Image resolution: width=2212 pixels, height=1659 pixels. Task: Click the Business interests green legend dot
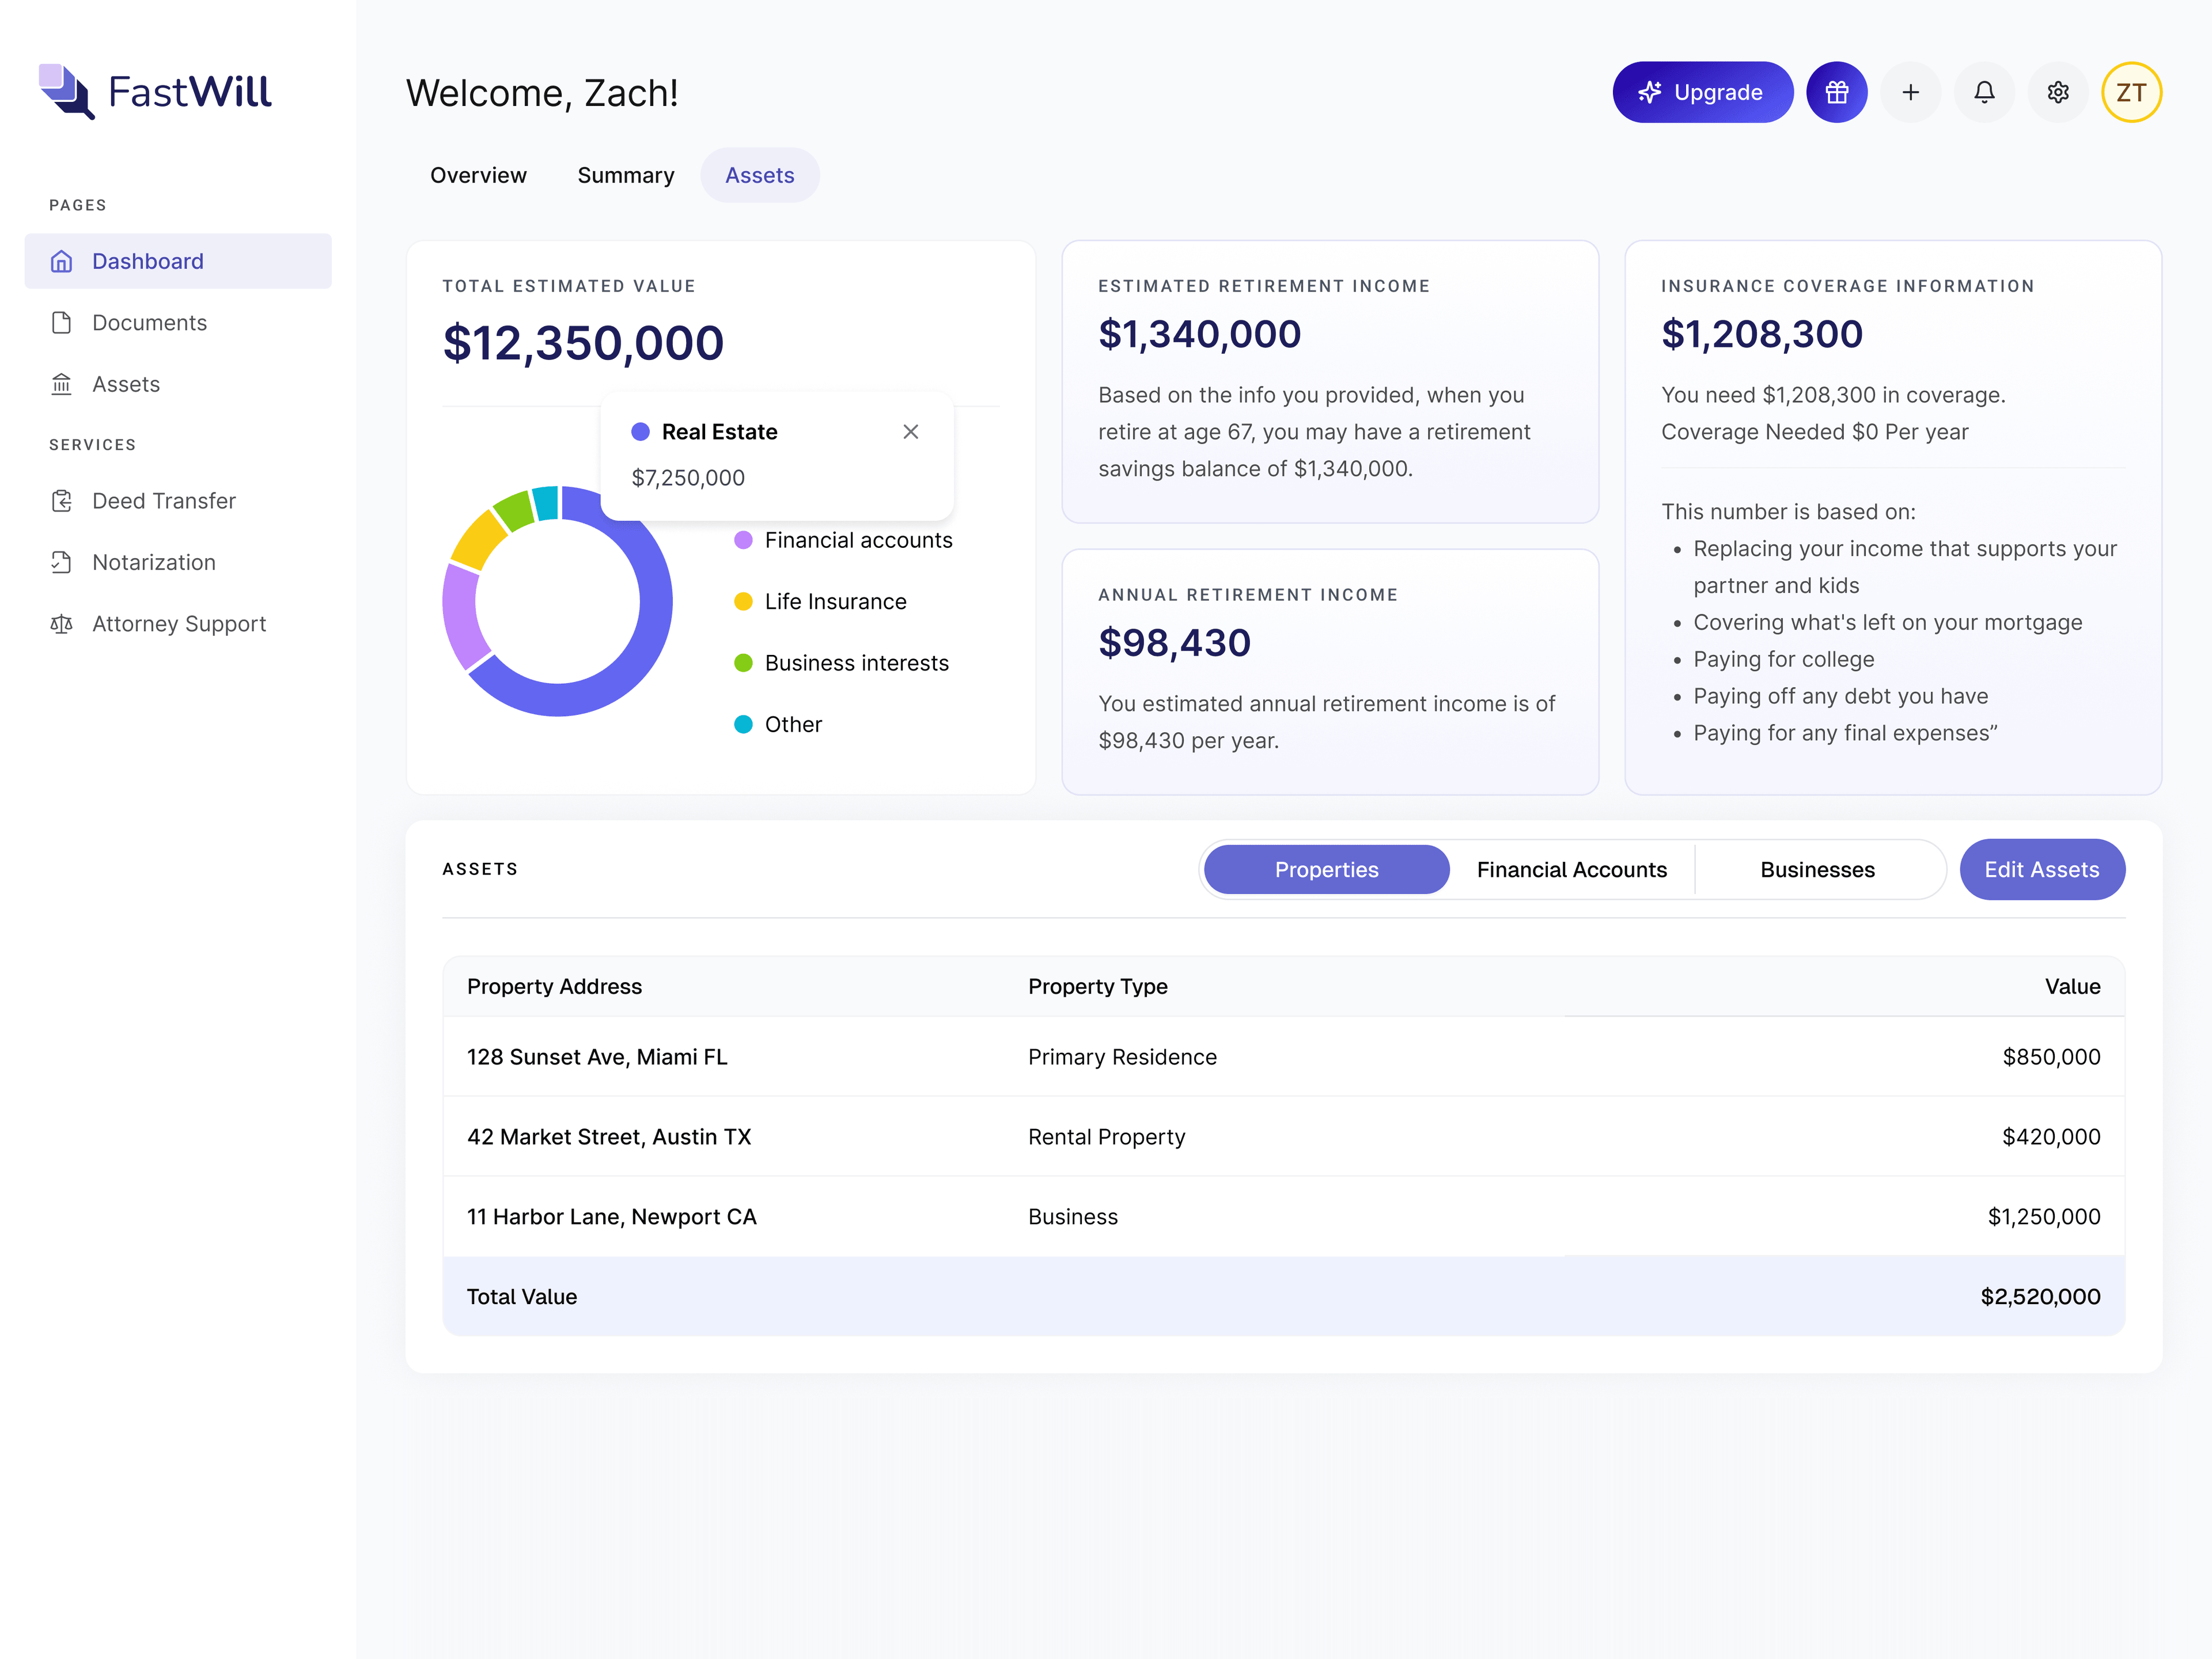[x=743, y=663]
